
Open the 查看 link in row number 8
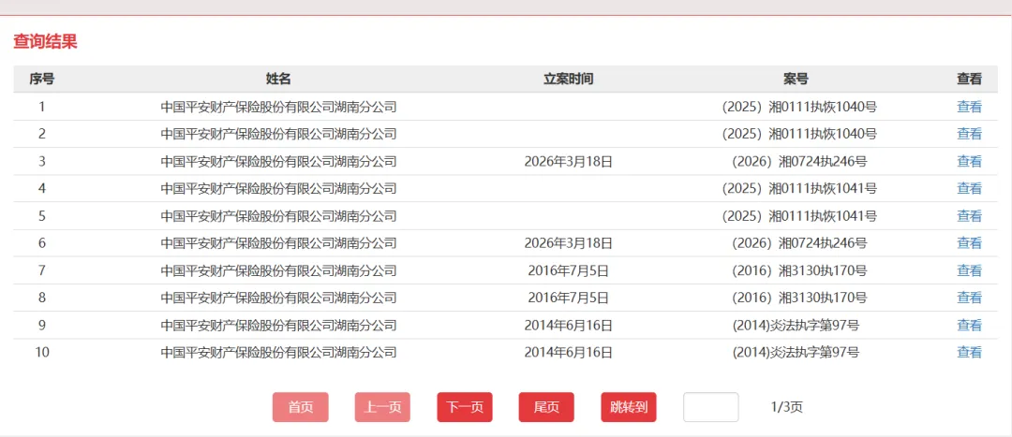pyautogui.click(x=969, y=298)
